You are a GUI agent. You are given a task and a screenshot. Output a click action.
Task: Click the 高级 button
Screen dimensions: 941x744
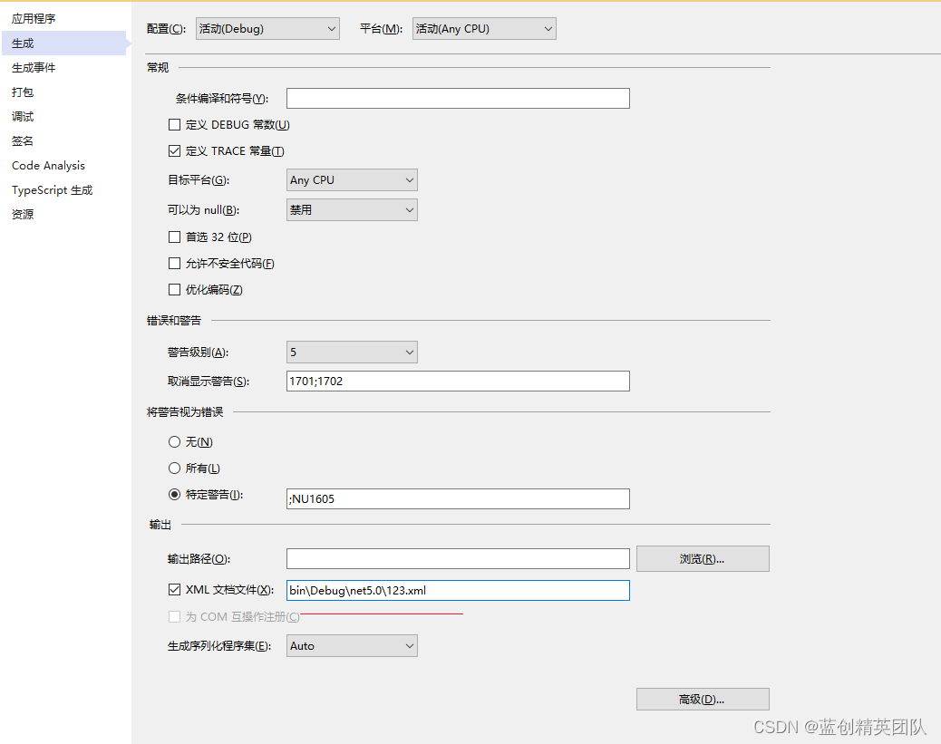click(x=703, y=699)
